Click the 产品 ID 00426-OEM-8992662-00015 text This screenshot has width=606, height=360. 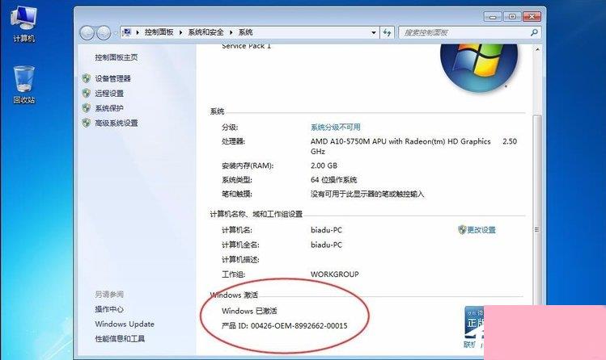[285, 326]
